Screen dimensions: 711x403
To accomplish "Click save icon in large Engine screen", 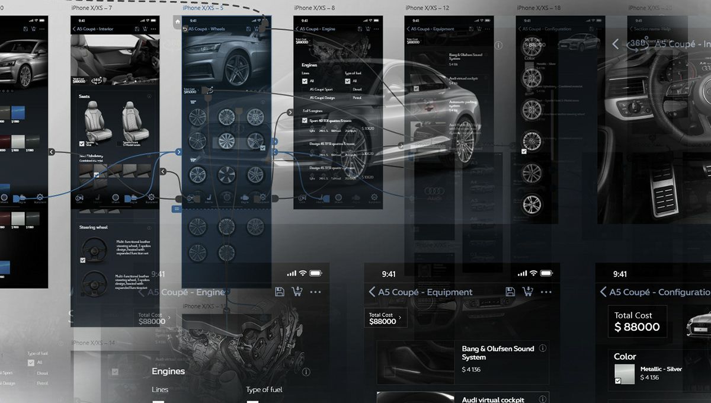I will (280, 292).
